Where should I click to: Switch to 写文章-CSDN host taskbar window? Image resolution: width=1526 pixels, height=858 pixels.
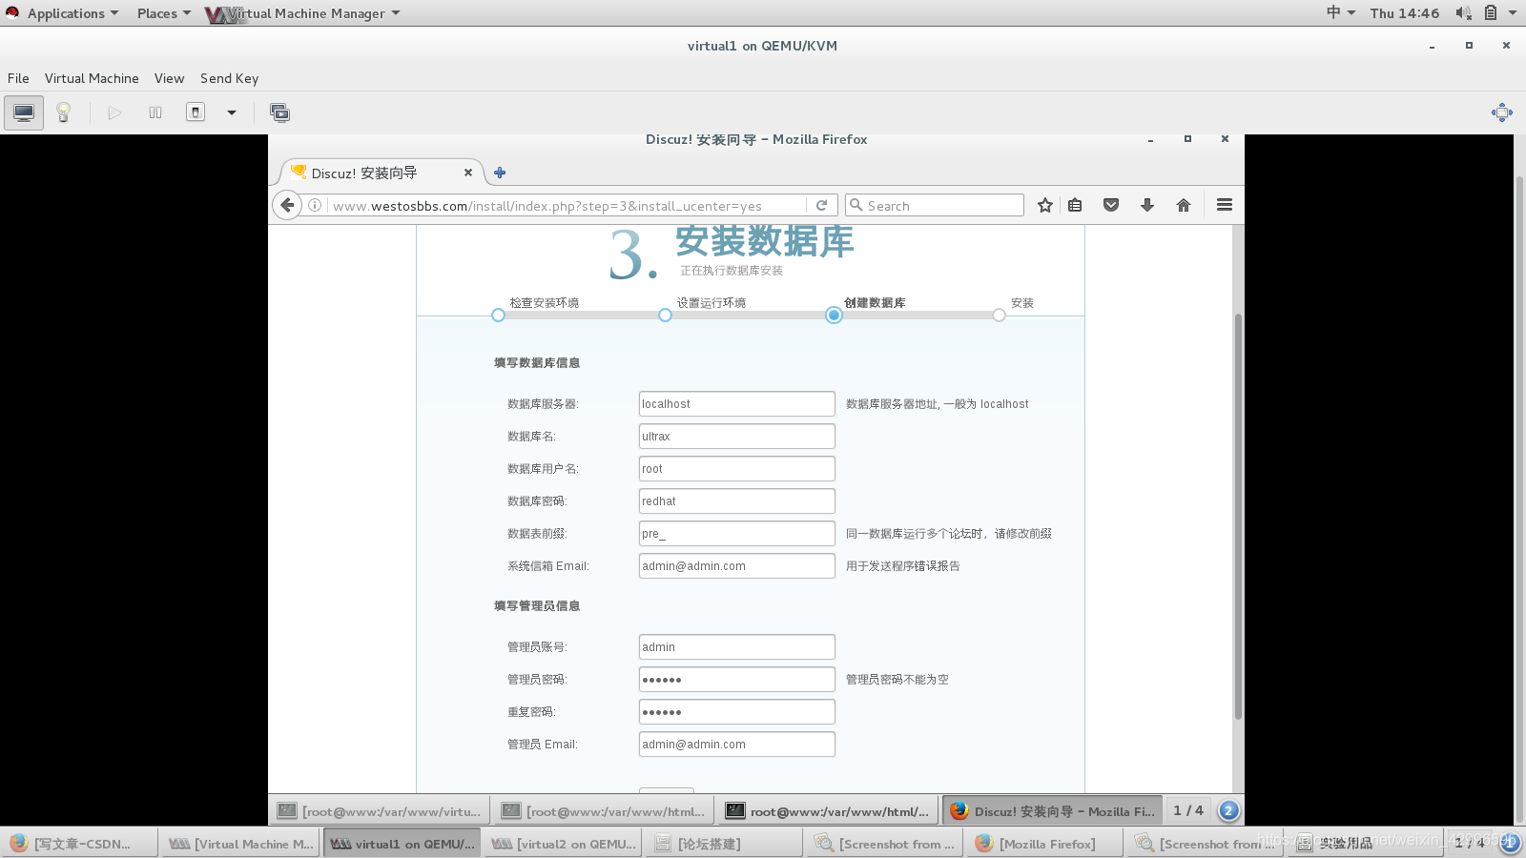click(x=80, y=844)
